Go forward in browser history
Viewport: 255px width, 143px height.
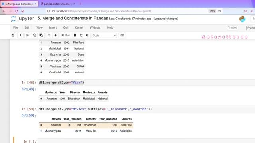point(10,11)
